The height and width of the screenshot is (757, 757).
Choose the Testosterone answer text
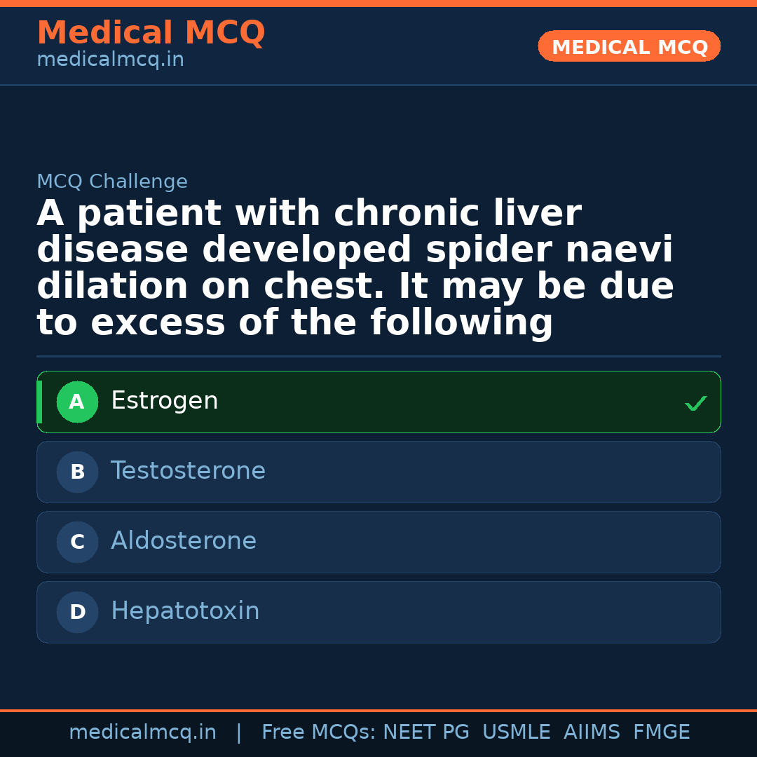click(188, 471)
